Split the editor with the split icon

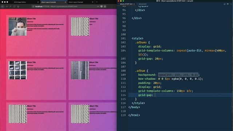[228, 4]
